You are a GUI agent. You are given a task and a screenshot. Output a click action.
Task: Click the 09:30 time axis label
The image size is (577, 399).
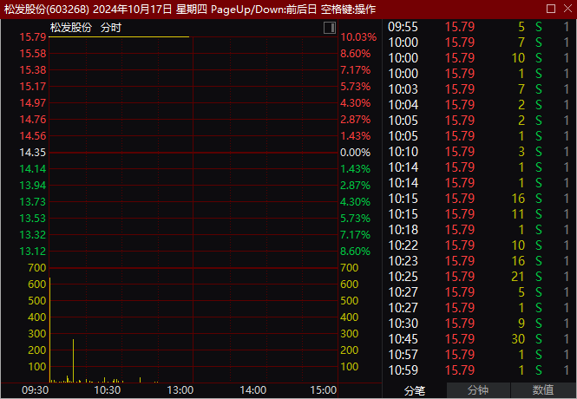pos(34,390)
